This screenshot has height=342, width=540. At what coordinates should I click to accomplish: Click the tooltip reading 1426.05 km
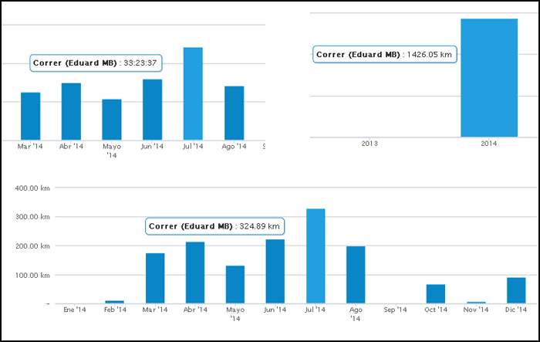385,55
